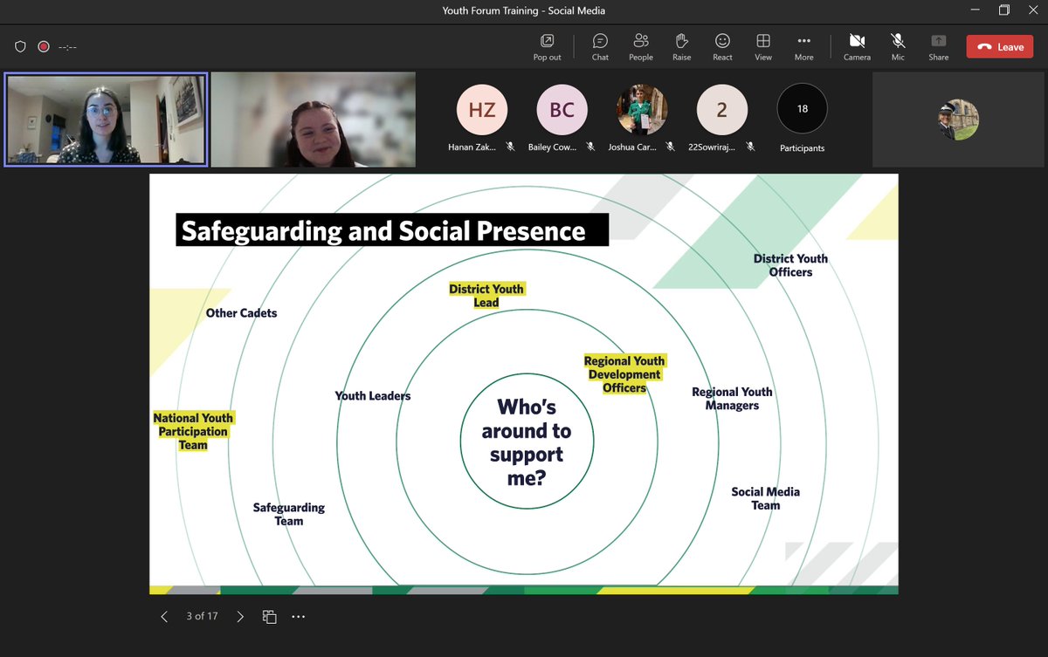The width and height of the screenshot is (1048, 657).
Task: Change the meeting View layout
Action: point(763,47)
